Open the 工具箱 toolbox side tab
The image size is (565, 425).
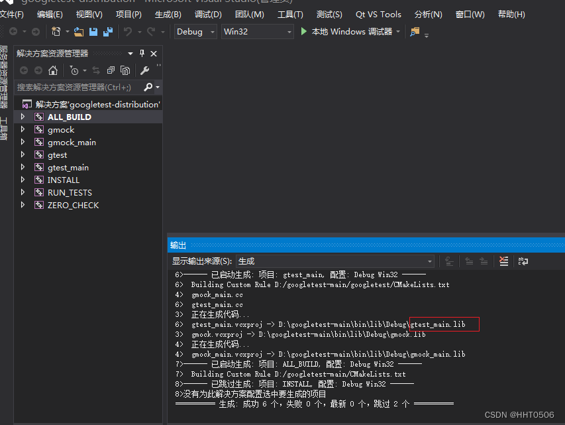coord(3,129)
